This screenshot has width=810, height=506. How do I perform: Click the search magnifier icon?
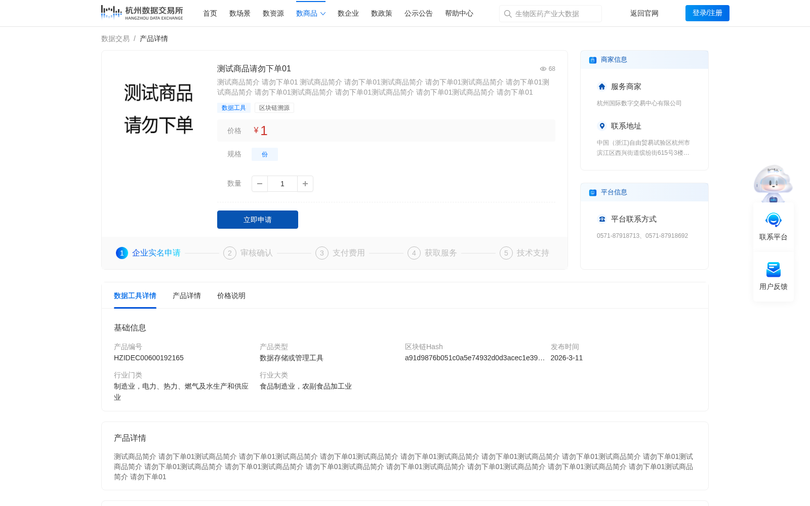[508, 14]
